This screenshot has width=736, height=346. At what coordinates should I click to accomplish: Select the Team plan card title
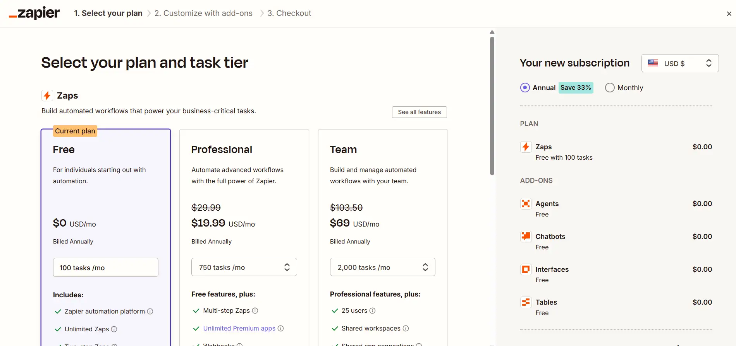point(344,150)
